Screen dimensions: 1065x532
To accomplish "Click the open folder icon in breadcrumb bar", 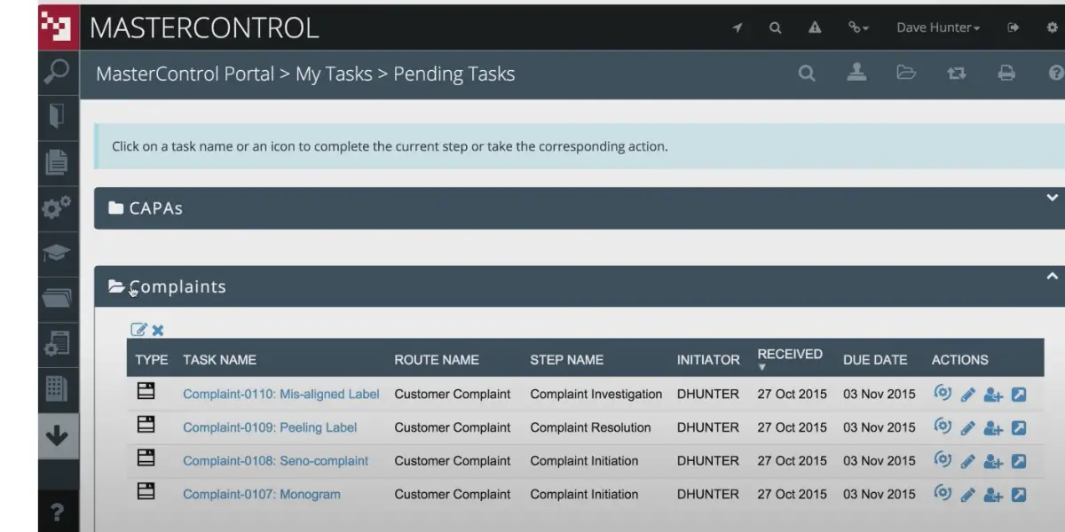I will pyautogui.click(x=906, y=73).
